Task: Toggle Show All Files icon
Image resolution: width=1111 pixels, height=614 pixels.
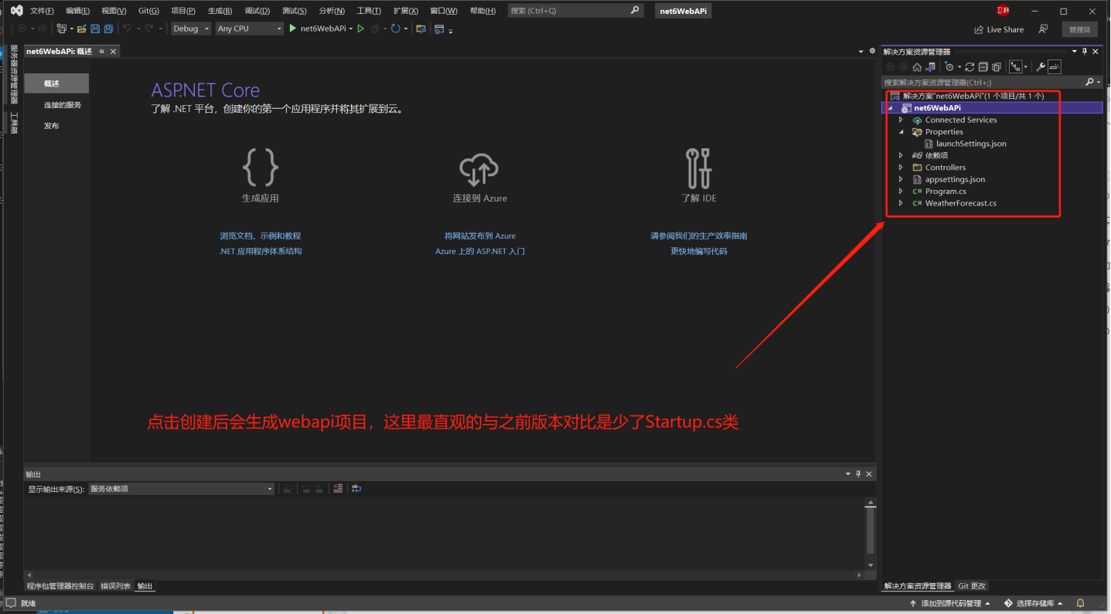Action: 997,67
